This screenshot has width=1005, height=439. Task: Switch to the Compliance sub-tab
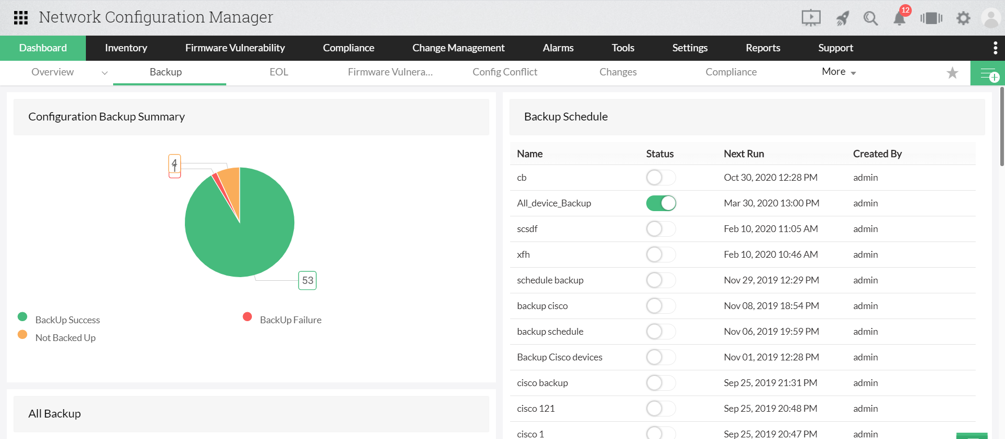coord(731,72)
